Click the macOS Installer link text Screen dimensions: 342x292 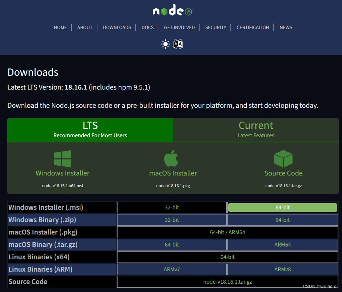point(173,173)
